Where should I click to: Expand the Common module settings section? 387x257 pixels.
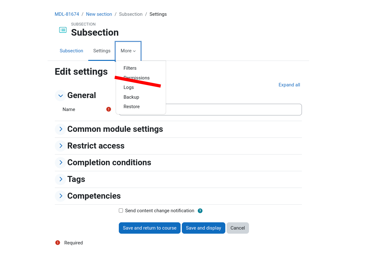(61, 129)
